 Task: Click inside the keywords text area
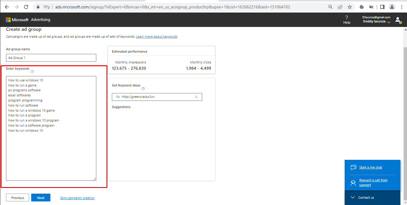pyautogui.click(x=51, y=128)
